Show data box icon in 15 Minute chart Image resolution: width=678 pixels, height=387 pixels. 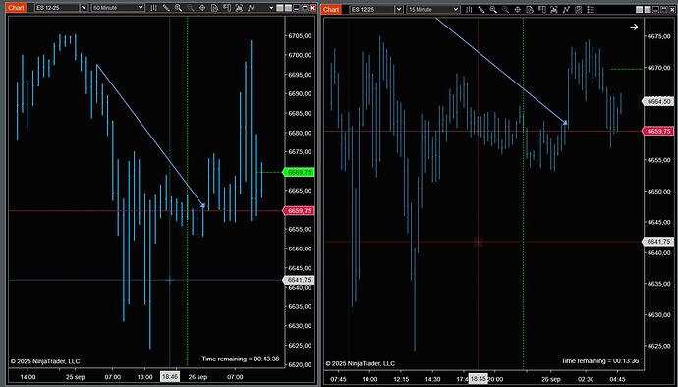(x=530, y=10)
